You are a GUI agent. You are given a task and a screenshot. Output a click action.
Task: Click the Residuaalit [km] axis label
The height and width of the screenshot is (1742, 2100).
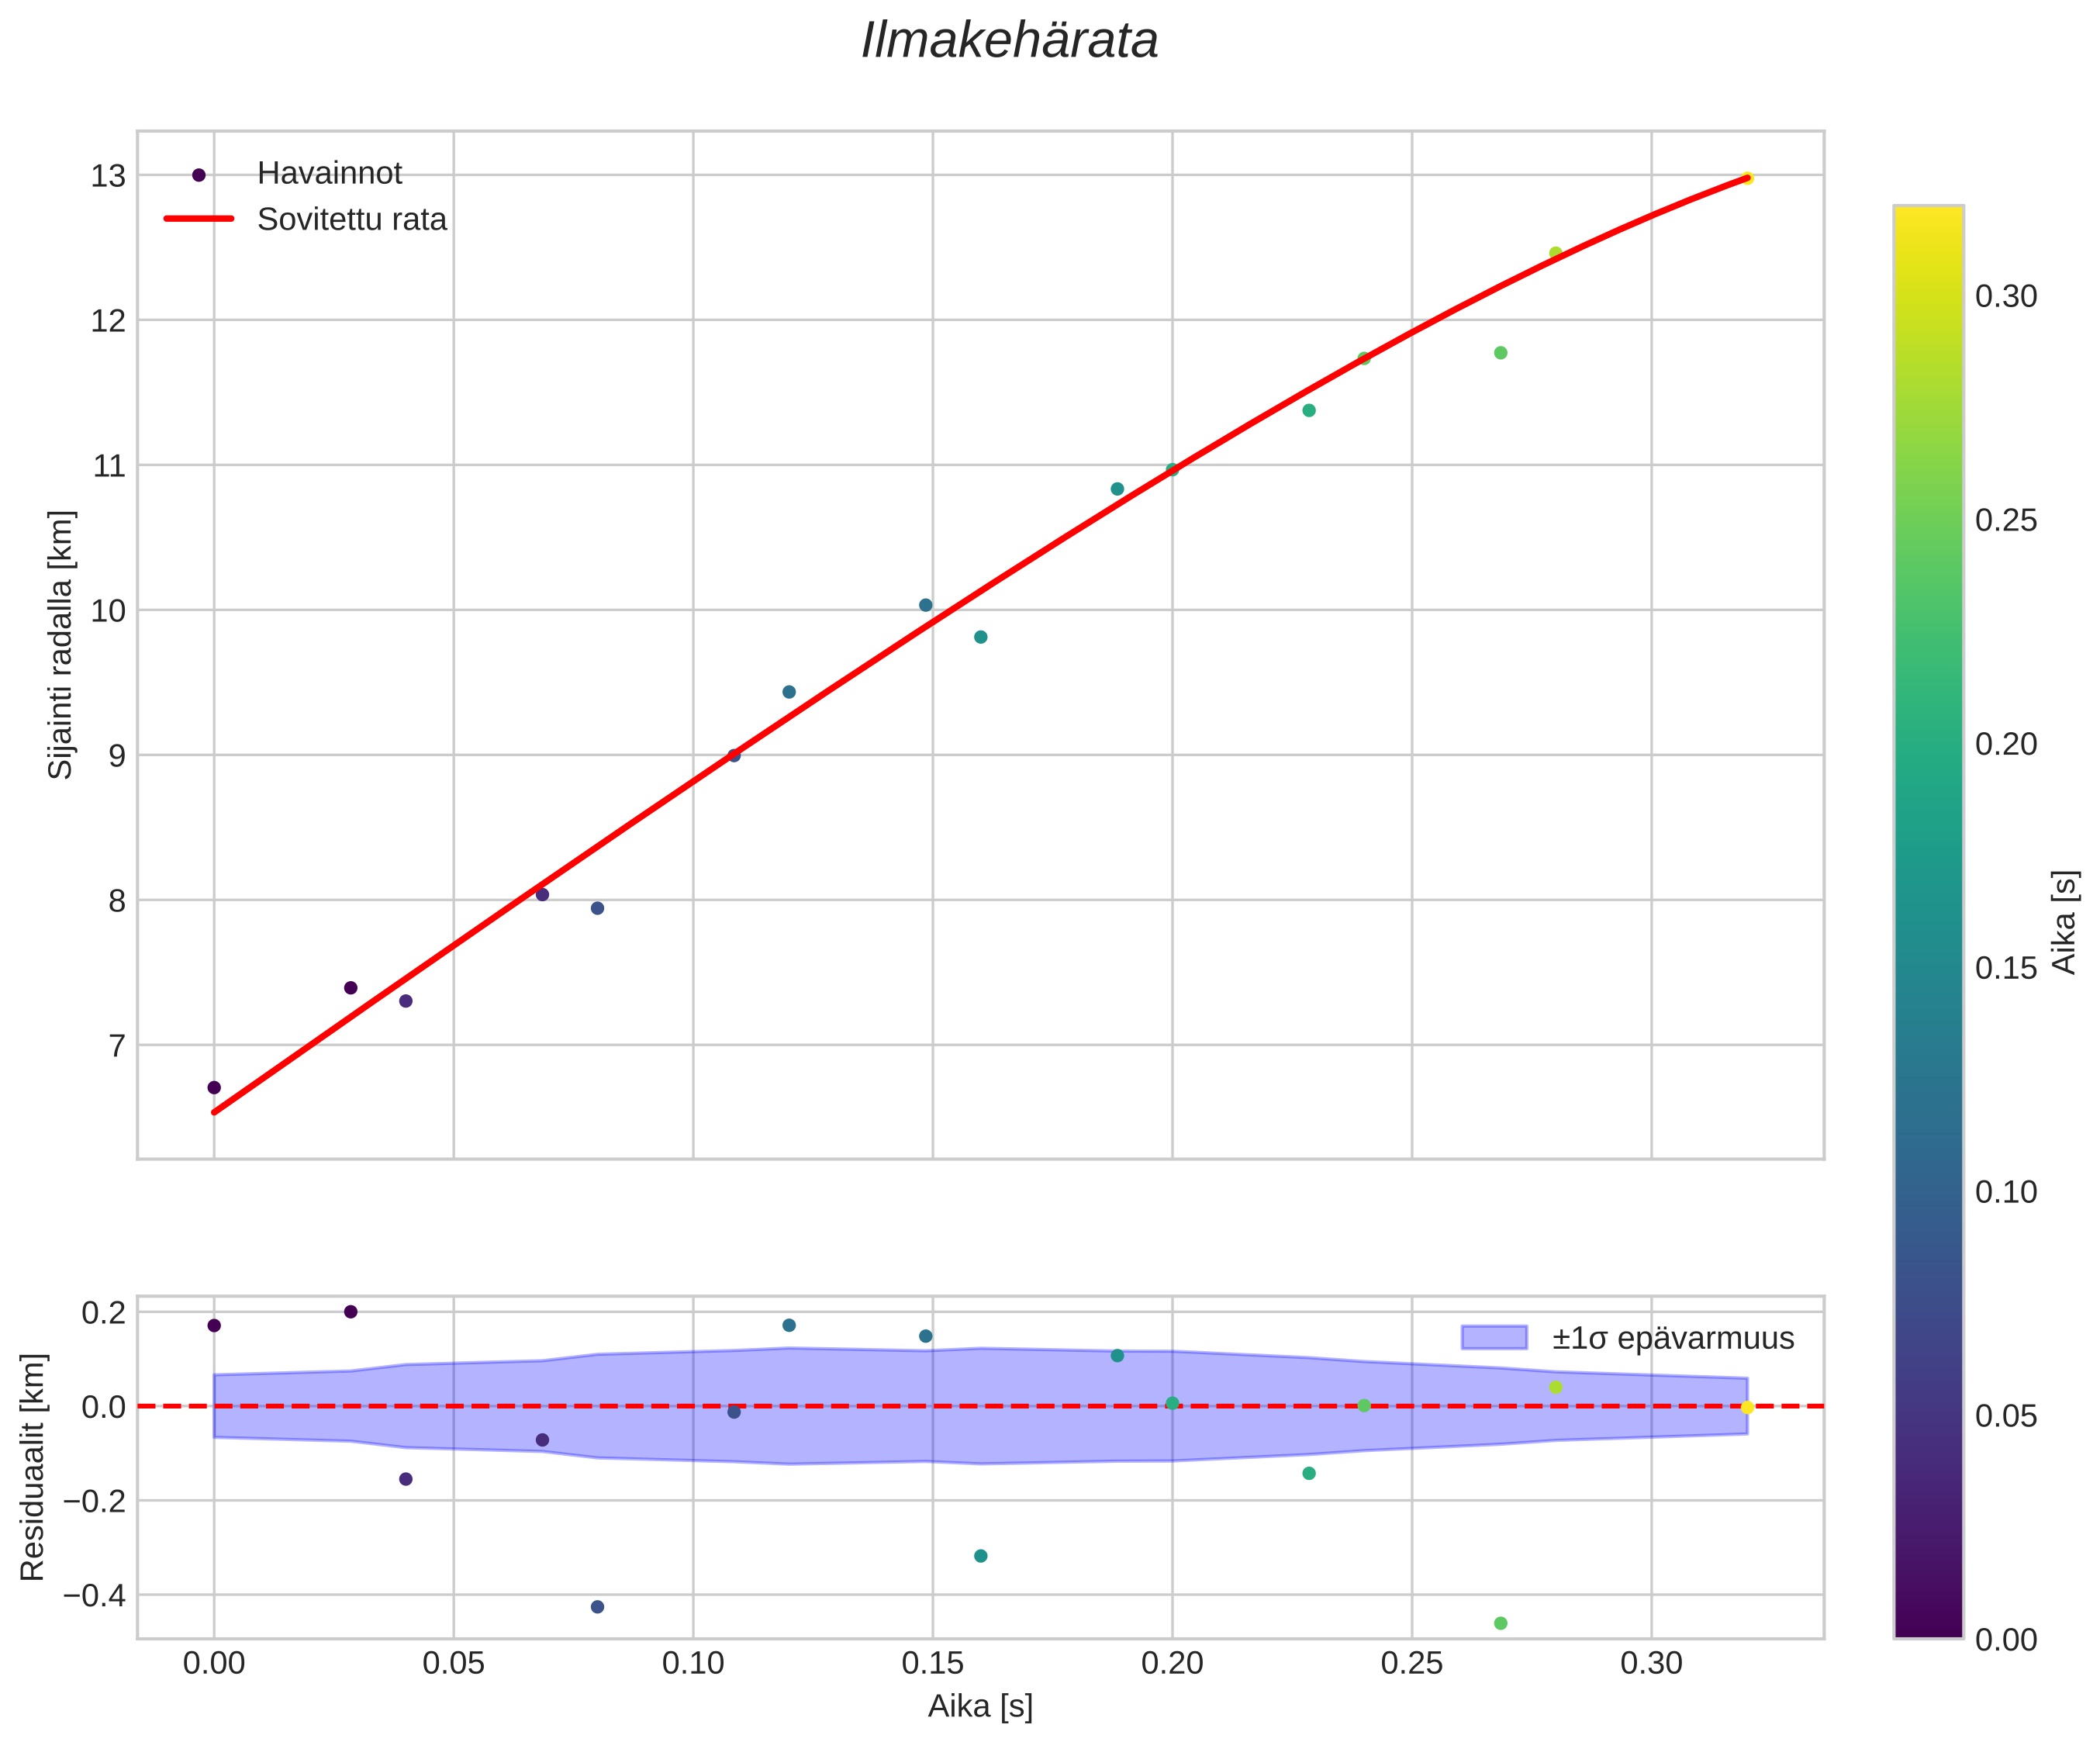[x=33, y=1467]
